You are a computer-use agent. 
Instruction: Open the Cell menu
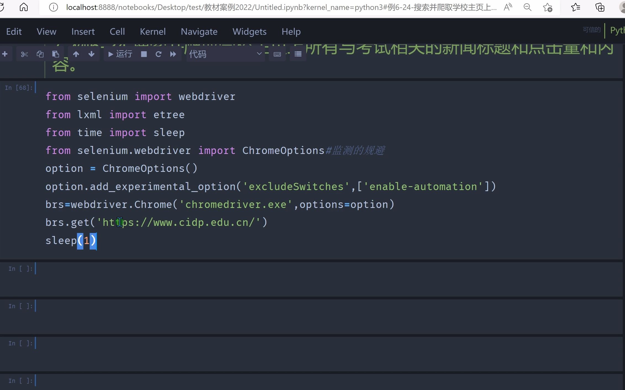point(117,32)
